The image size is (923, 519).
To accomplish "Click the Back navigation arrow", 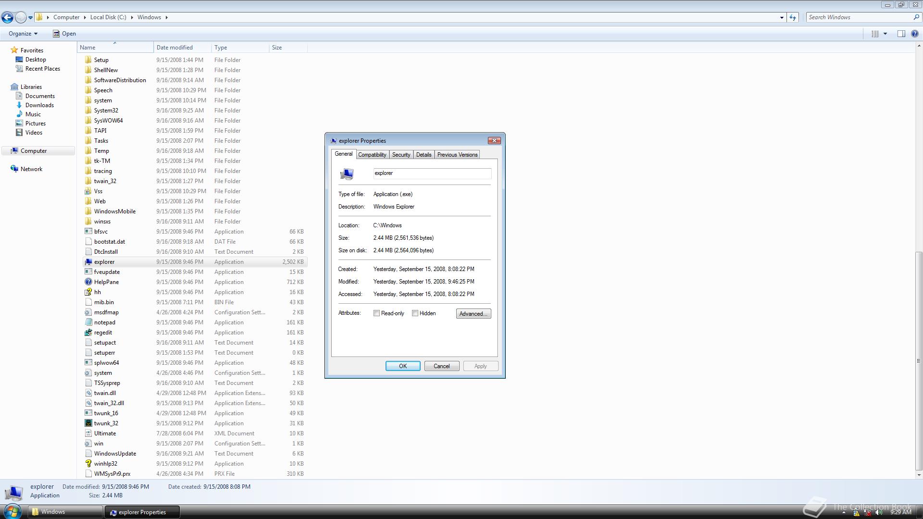I will tap(7, 17).
